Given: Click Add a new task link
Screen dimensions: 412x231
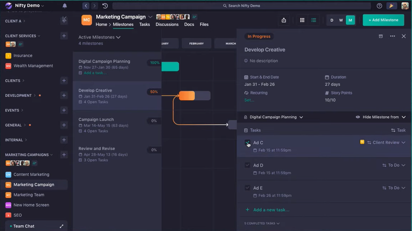Looking at the screenshot, I should 271,210.
